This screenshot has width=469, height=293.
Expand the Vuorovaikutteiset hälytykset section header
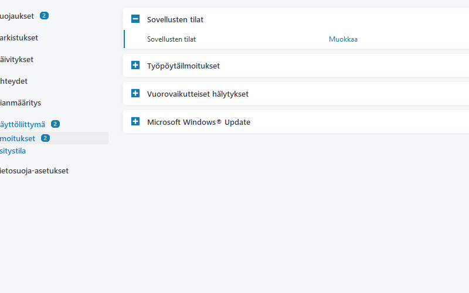(198, 94)
